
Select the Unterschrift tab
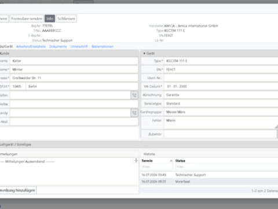point(79,46)
